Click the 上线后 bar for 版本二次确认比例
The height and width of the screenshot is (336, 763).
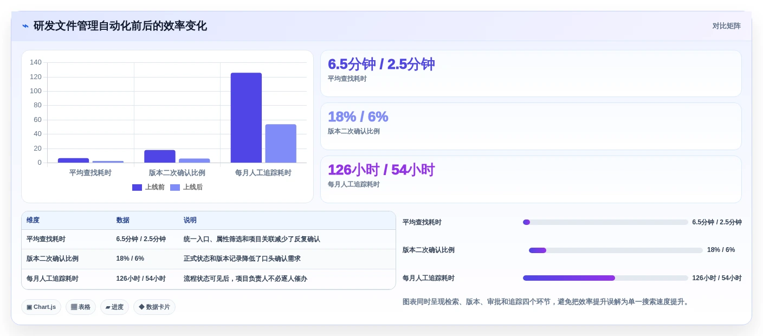click(x=194, y=160)
